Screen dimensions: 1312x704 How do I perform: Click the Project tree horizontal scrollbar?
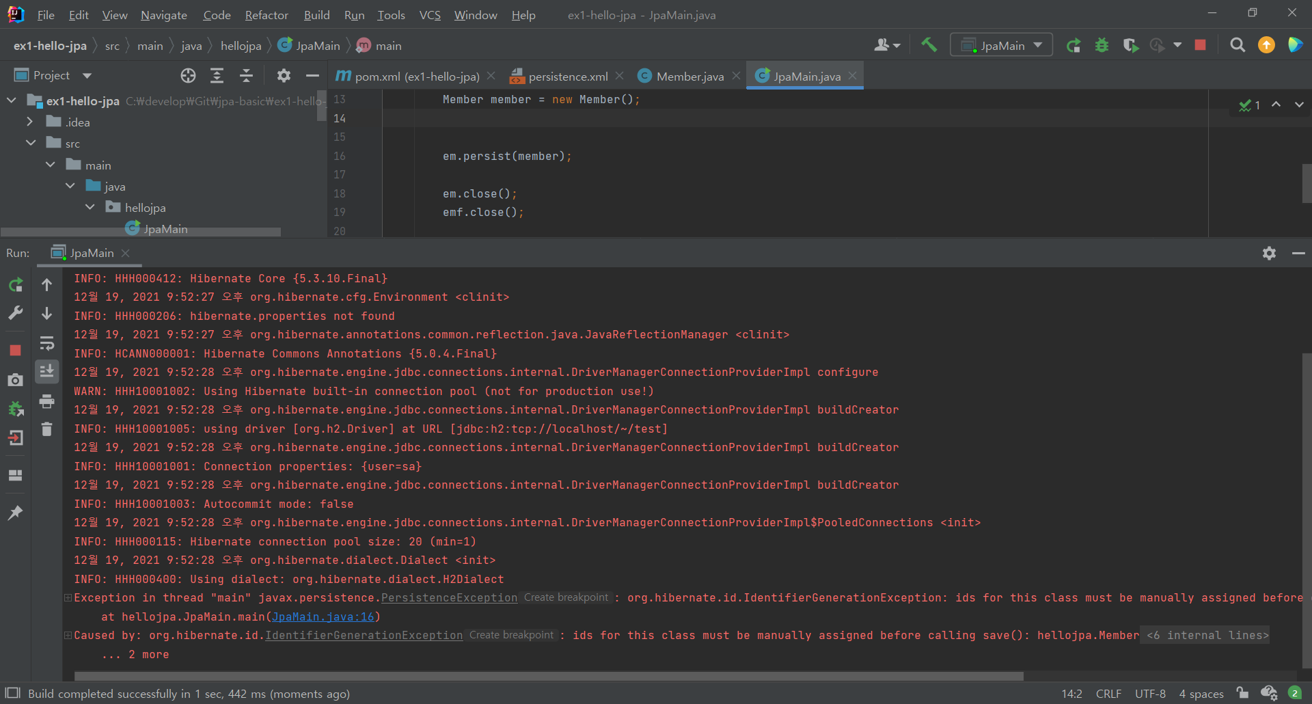coord(141,232)
